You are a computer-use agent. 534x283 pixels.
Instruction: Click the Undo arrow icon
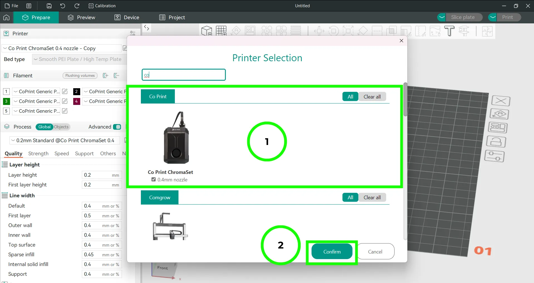(63, 6)
